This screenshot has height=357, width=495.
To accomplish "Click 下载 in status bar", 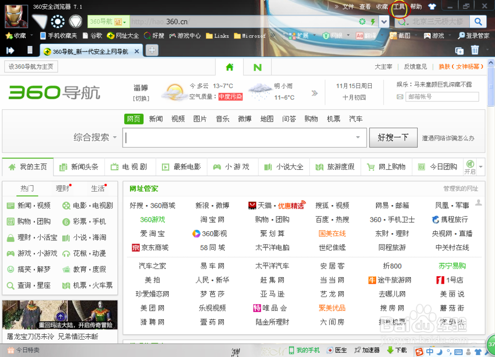I will (x=397, y=350).
